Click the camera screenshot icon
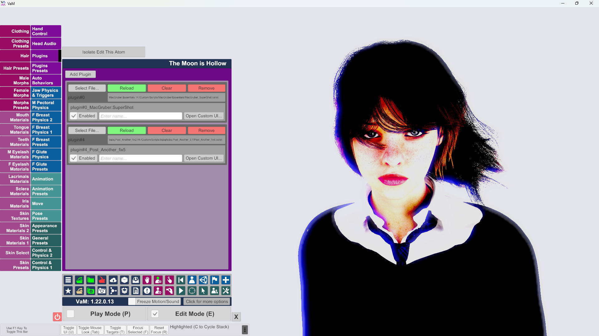 click(102, 291)
